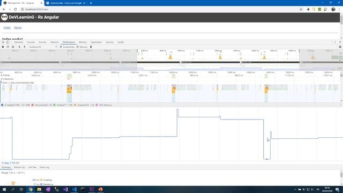Open the Chrome three-dot menu
This screenshot has width=343, height=193.
coord(339,10)
